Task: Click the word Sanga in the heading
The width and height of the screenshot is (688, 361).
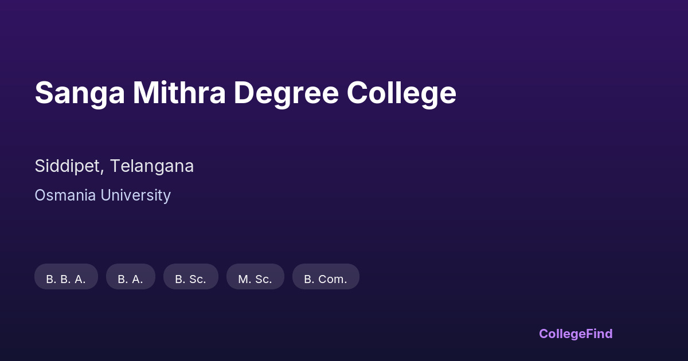Action: (x=80, y=93)
